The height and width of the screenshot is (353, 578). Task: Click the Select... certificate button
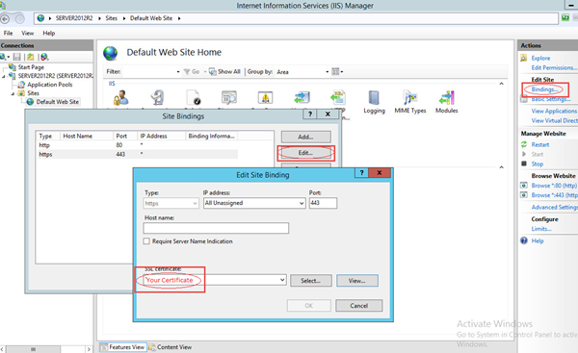tap(311, 281)
